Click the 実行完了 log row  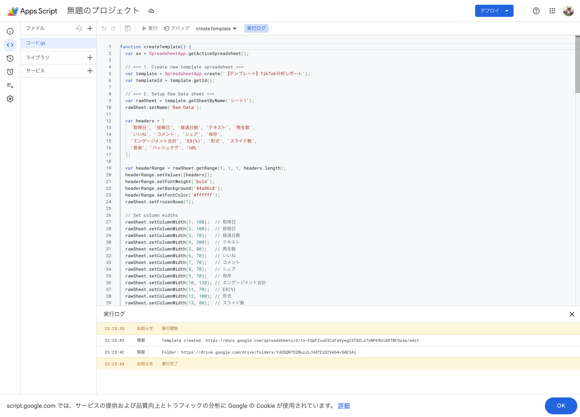tap(338, 364)
